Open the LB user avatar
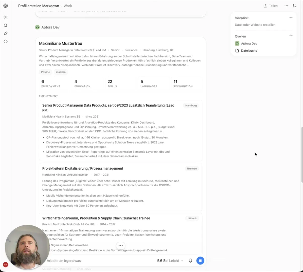 pos(5,264)
